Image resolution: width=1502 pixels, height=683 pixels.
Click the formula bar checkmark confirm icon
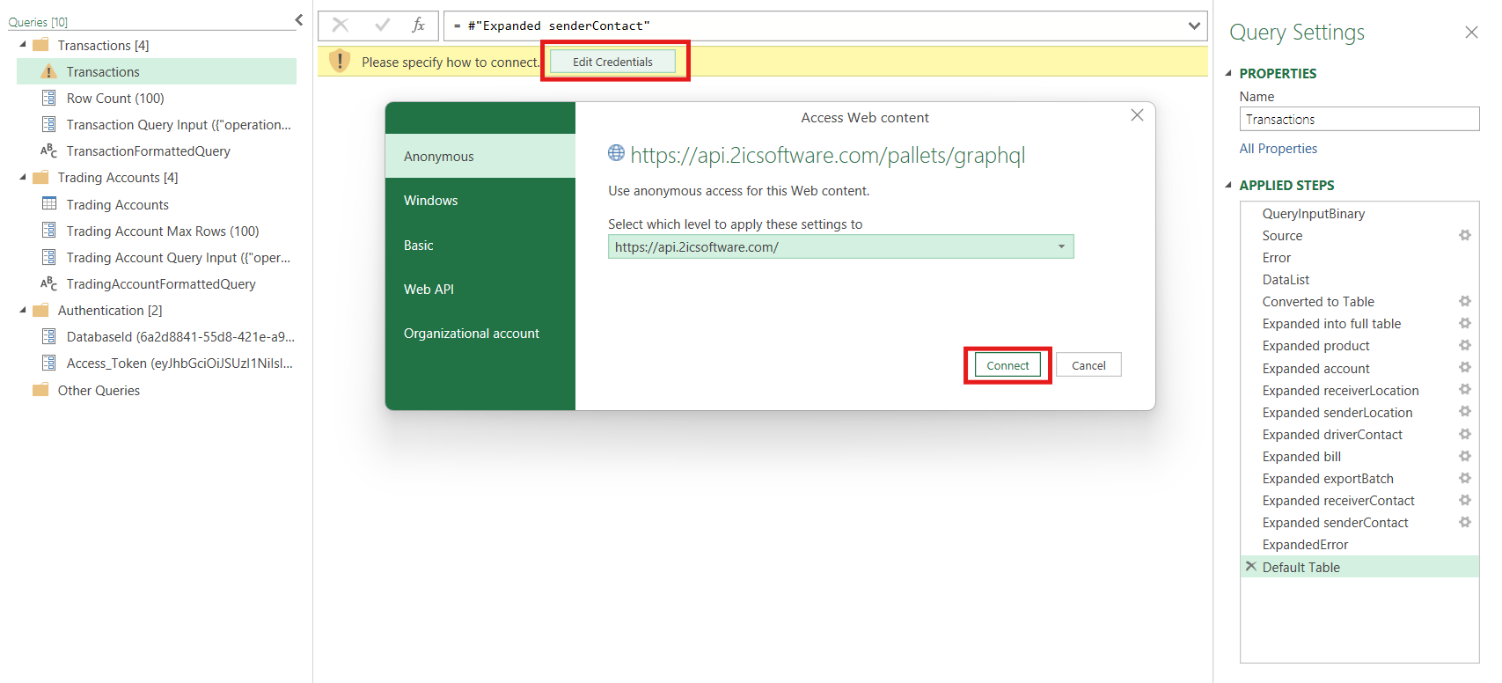tap(382, 26)
